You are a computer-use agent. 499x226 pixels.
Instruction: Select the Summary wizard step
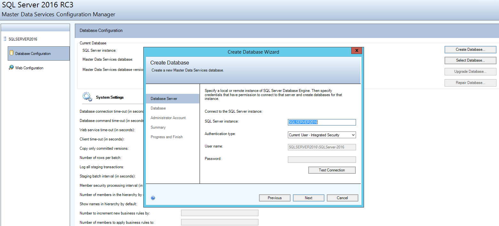(158, 127)
